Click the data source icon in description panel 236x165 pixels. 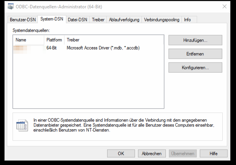coord(22,125)
